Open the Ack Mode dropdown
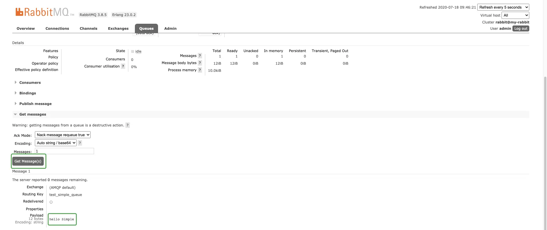 pos(63,135)
